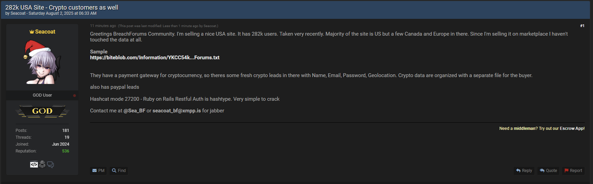
Task: Find all posts by this user
Action: pos(119,171)
